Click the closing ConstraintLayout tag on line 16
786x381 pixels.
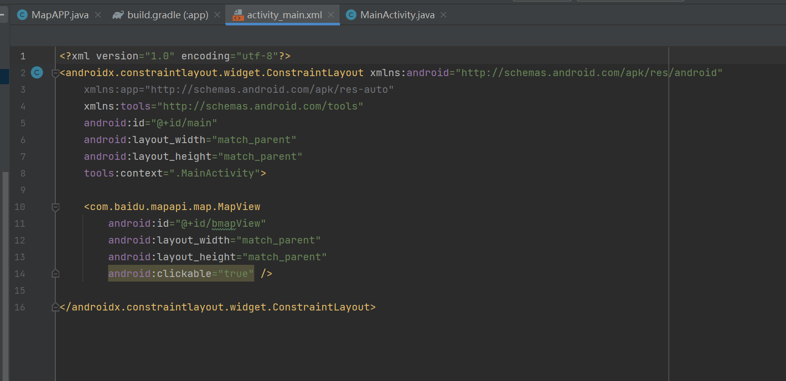(x=218, y=307)
